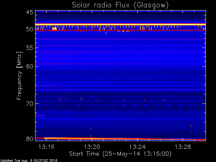Select the 45 frequency axis label
216x162 pixels.
(x=30, y=12)
